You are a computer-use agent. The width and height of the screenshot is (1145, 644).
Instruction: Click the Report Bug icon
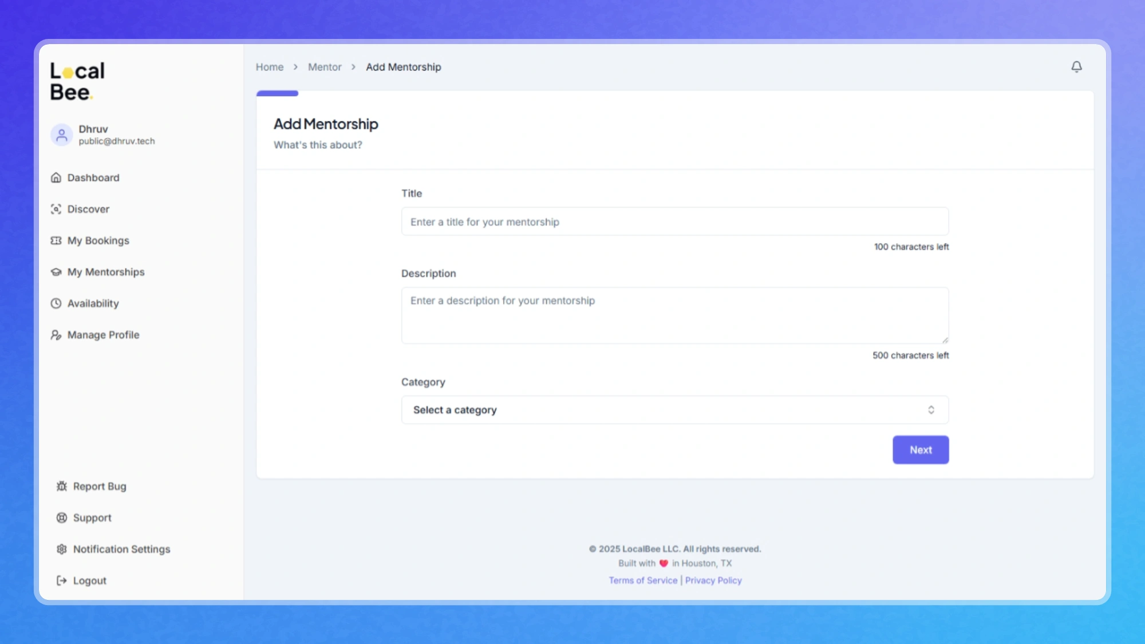pos(62,486)
